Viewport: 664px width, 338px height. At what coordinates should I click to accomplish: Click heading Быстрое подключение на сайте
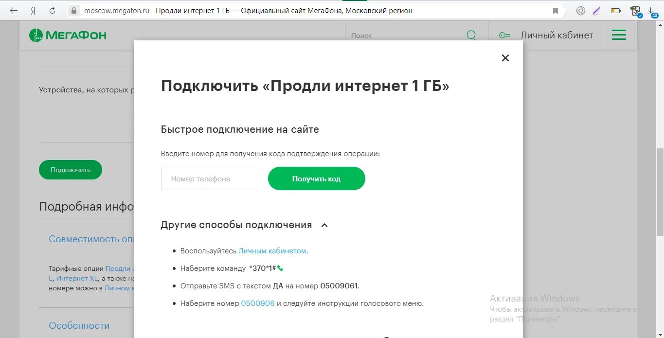click(x=240, y=130)
